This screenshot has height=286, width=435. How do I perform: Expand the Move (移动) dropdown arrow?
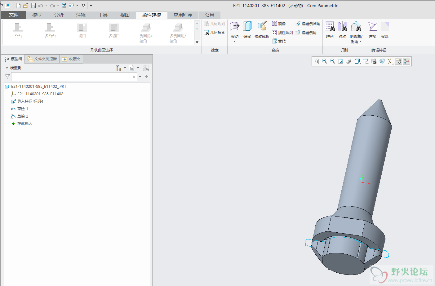(x=235, y=42)
